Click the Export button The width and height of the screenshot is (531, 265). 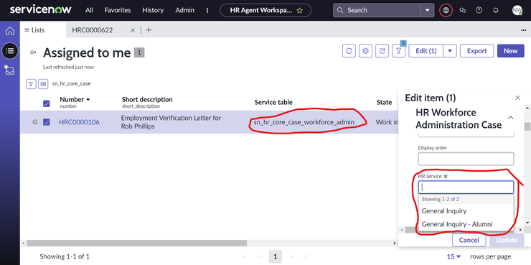coord(476,51)
